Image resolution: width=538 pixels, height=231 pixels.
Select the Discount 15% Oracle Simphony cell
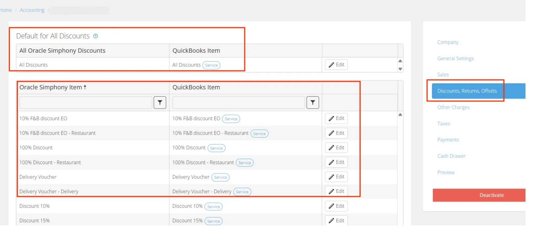[93, 221]
